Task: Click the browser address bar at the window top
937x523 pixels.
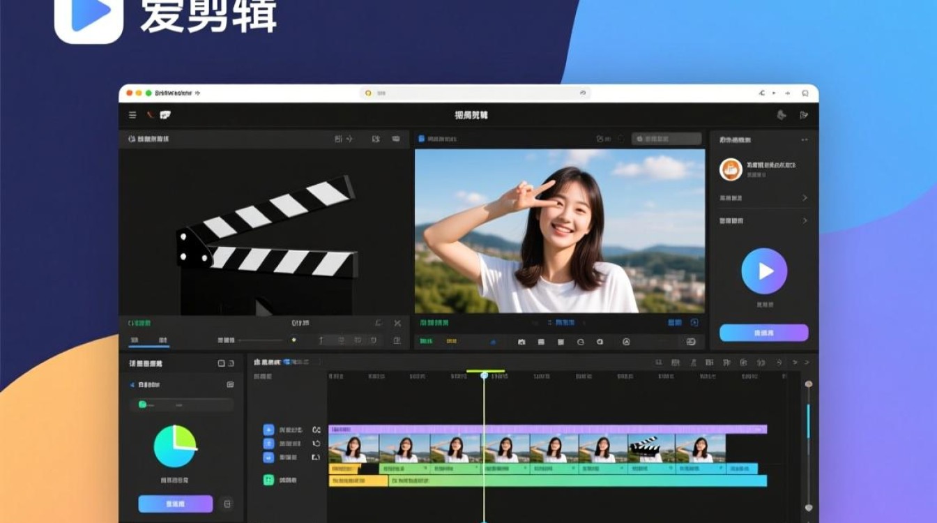Action: click(x=475, y=93)
